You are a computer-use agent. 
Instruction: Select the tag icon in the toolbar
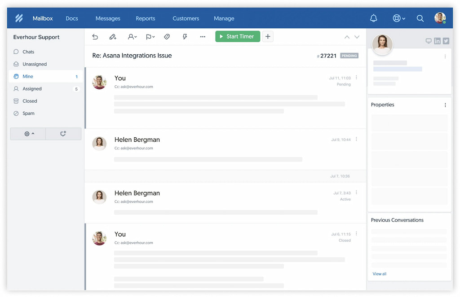tap(167, 37)
